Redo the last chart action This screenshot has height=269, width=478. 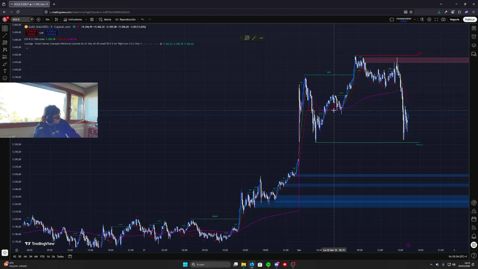[150, 19]
